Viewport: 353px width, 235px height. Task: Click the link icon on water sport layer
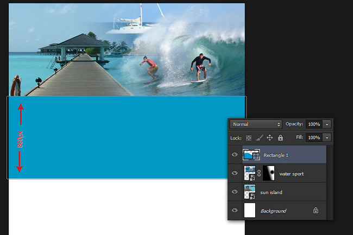tap(259, 173)
